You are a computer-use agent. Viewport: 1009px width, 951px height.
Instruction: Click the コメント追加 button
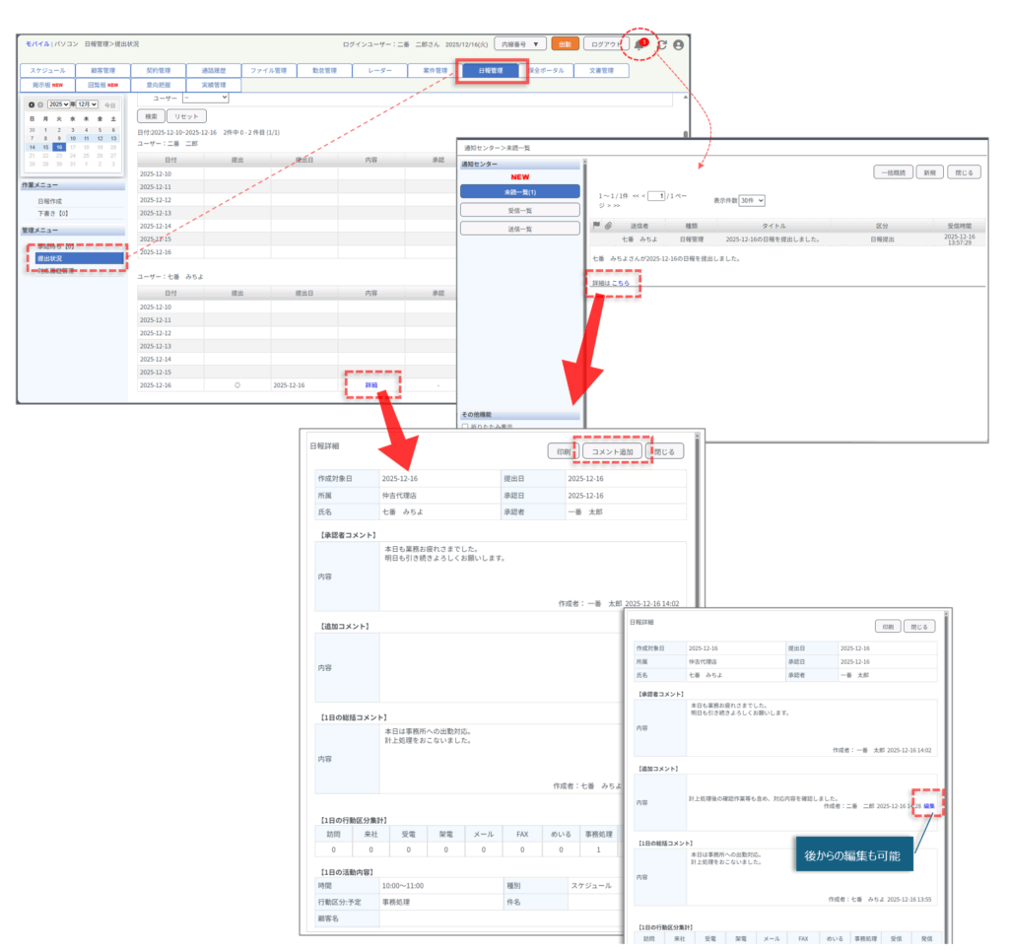pyautogui.click(x=611, y=451)
